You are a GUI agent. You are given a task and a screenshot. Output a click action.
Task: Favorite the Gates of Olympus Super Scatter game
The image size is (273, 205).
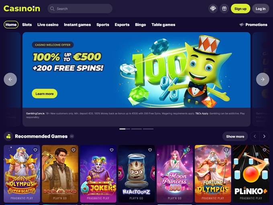35,150
